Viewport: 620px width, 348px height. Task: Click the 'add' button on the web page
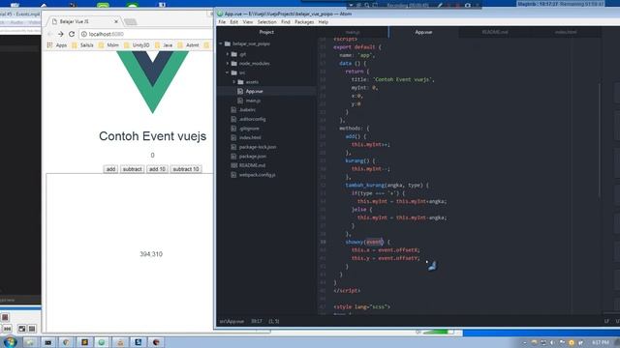(x=110, y=169)
